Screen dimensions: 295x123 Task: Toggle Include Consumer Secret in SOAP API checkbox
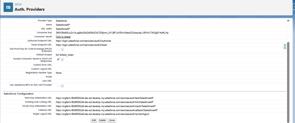[x=58, y=59]
